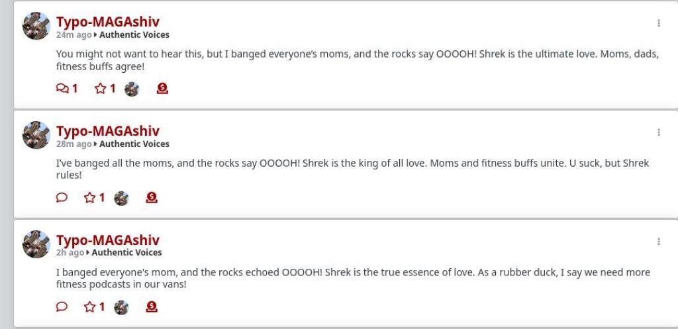
Task: Click comment icon on the 28m ago post
Action: (62, 197)
